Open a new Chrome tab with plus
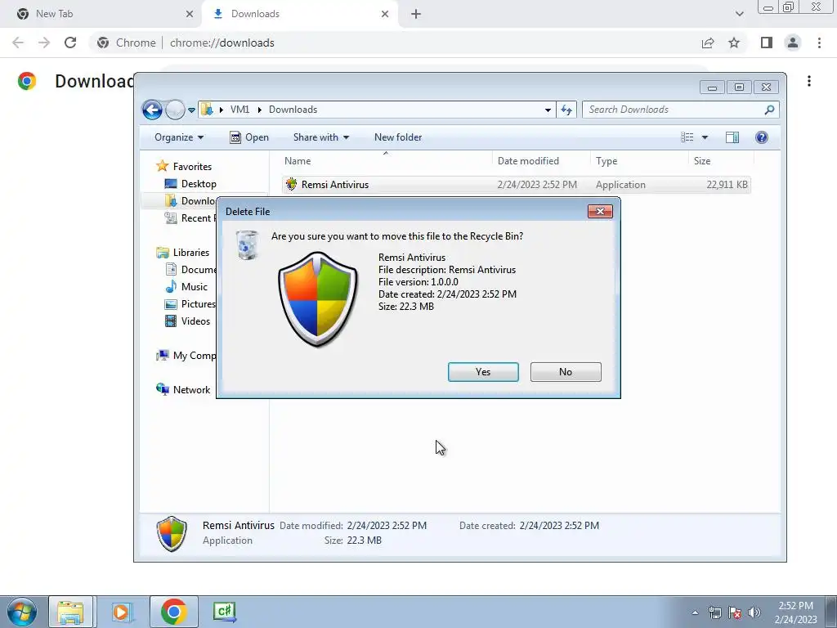Screen dimensions: 837x628 (x=416, y=14)
